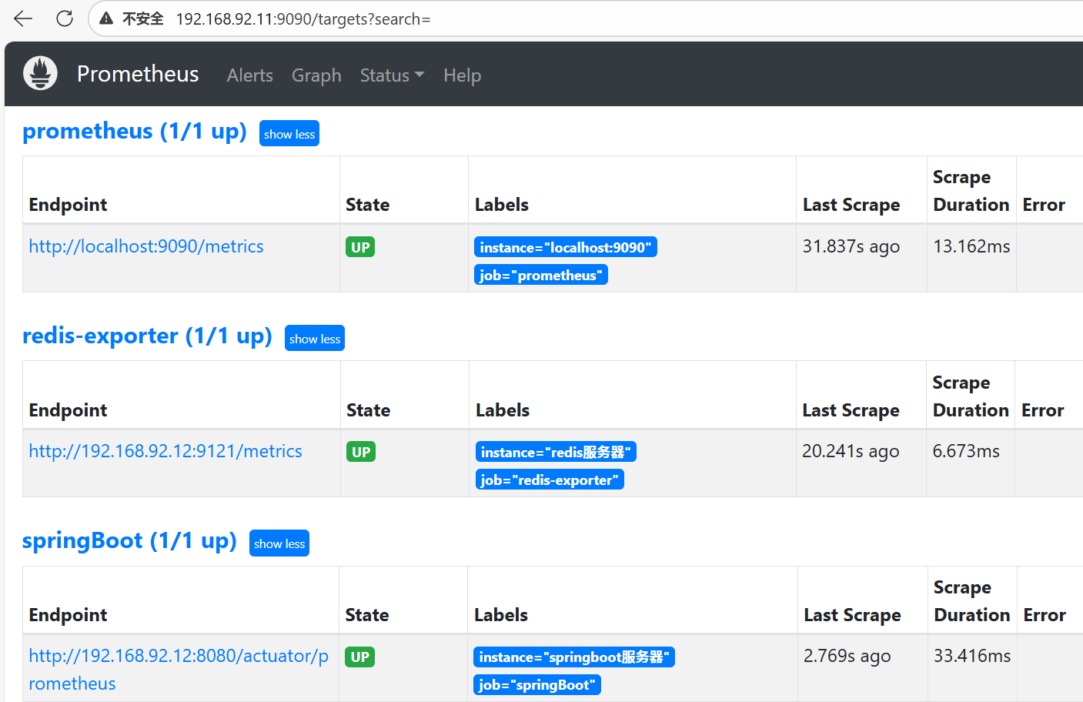1083x702 pixels.
Task: Click the browser back arrow
Action: point(23,18)
